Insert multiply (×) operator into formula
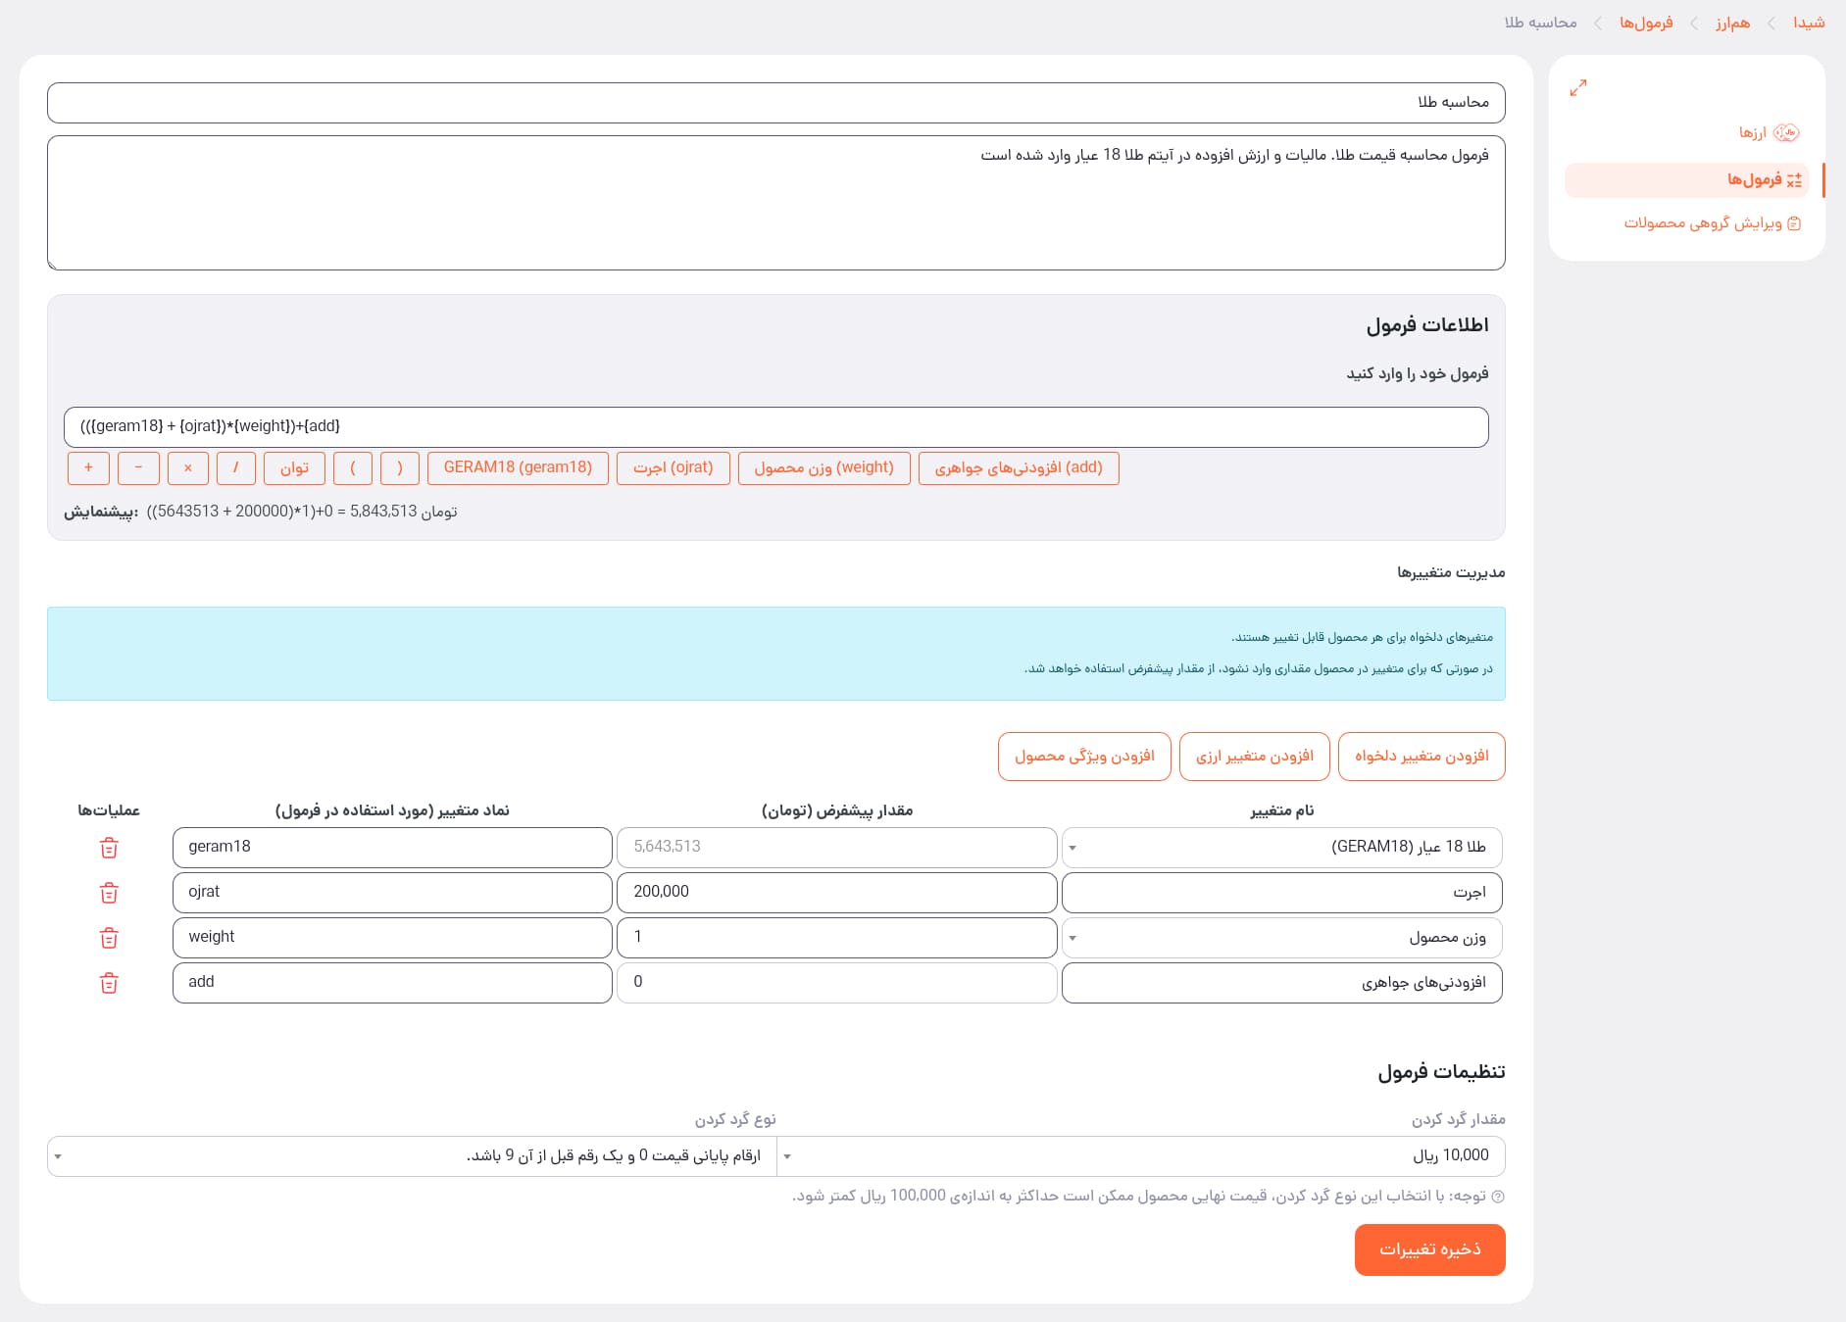Screen dimensions: 1846x1322 (x=188, y=468)
